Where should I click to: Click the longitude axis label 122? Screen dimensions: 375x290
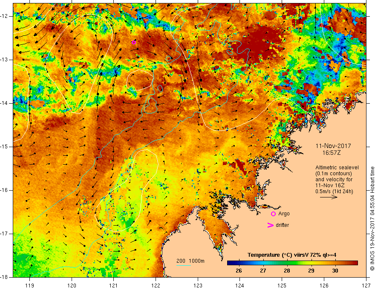point(156,285)
